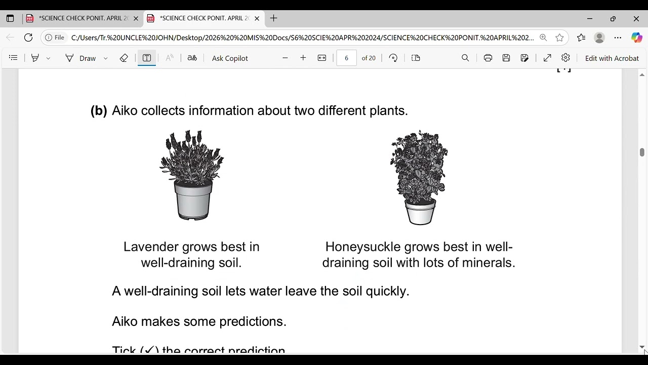Click the scrollbar down arrow
The height and width of the screenshot is (365, 648).
(642, 347)
